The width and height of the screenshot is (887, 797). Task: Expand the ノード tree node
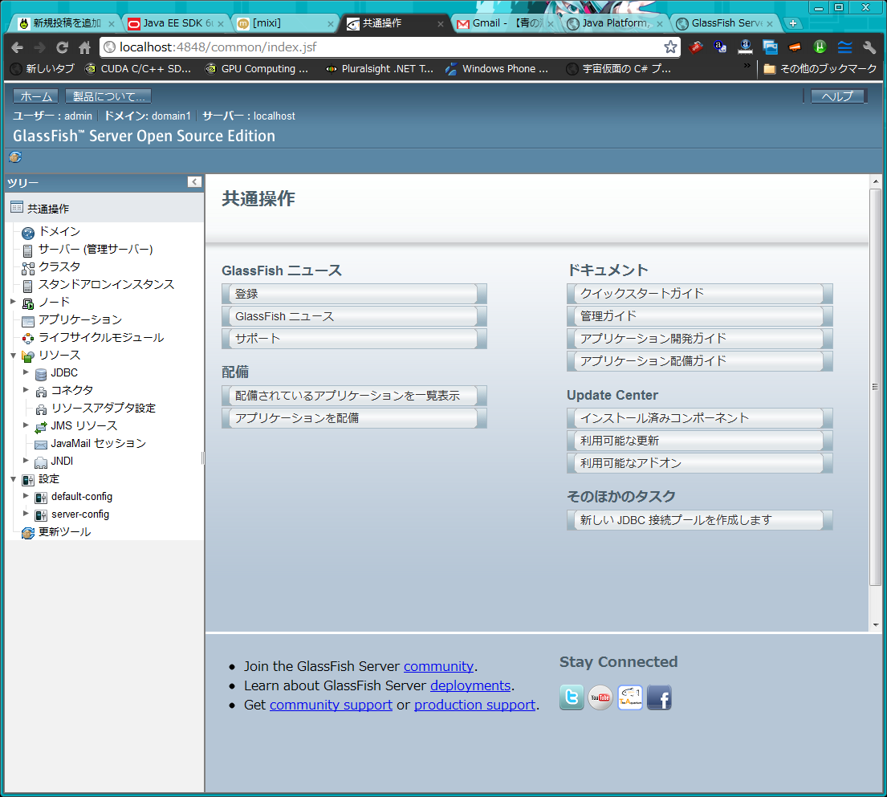click(13, 302)
